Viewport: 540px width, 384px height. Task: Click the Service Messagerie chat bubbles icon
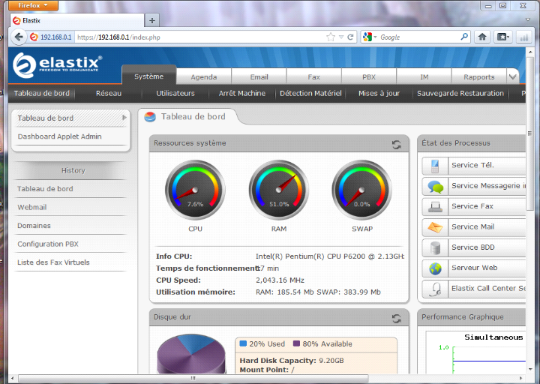pos(435,186)
